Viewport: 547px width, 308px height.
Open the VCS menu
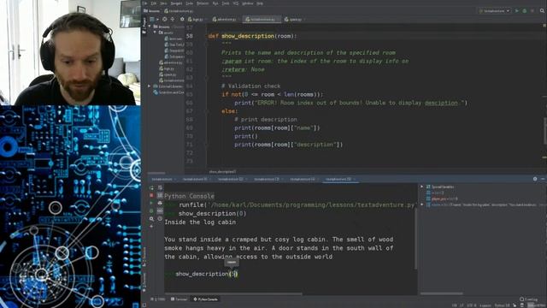[x=236, y=3]
